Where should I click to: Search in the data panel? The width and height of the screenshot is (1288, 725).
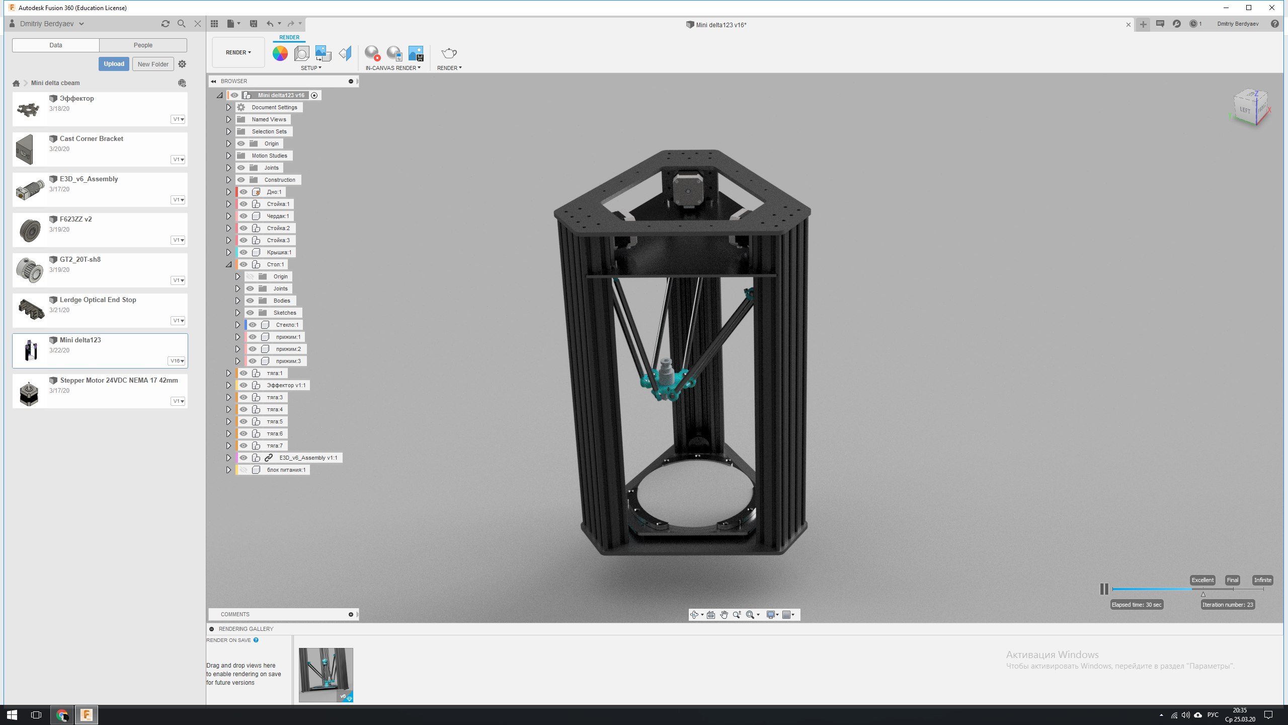click(x=182, y=24)
